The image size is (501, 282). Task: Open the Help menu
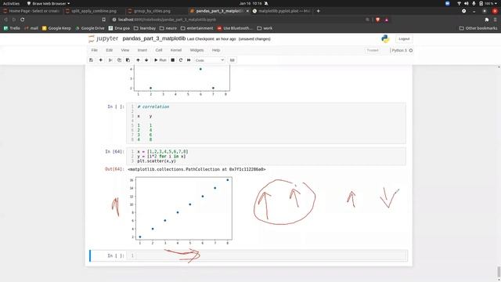coord(216,50)
